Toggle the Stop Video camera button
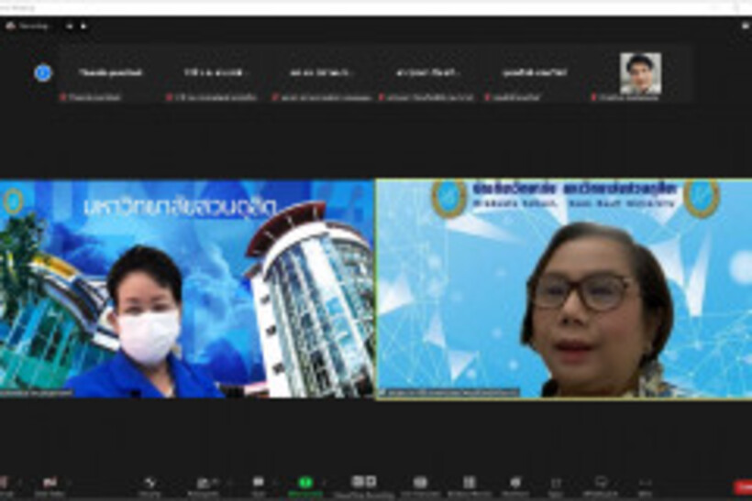The width and height of the screenshot is (752, 501). pos(50,485)
